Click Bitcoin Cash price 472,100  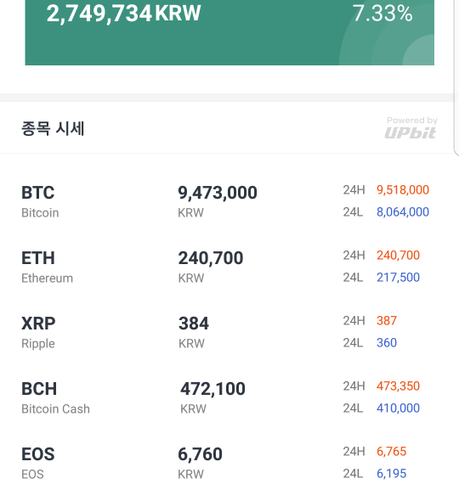(212, 389)
